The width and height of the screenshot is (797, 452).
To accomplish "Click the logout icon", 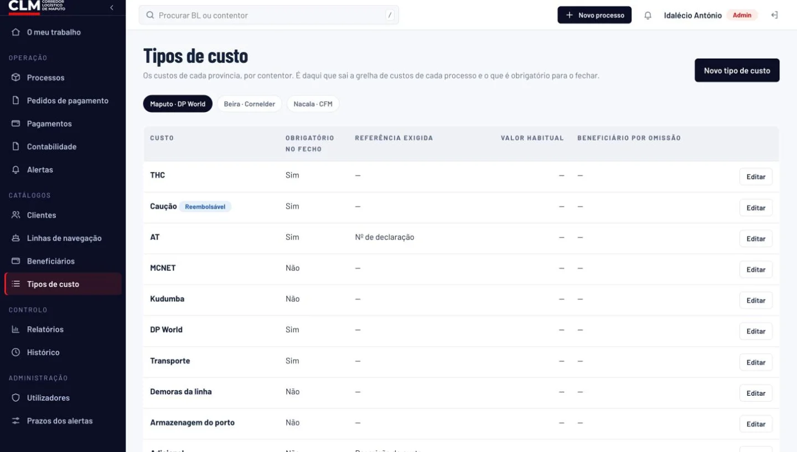I will (774, 15).
